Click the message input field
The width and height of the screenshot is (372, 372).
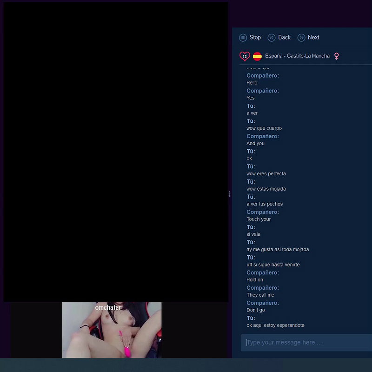(x=305, y=343)
